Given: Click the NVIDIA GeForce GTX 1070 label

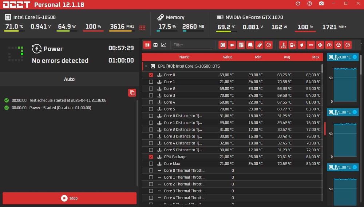Looking at the screenshot, I should pyautogui.click(x=254, y=17).
